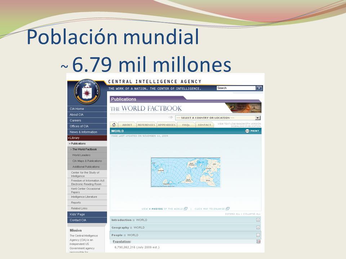This screenshot has width=346, height=259.
Task: Select CIA Maps & Publications entry
Action: tap(87, 161)
